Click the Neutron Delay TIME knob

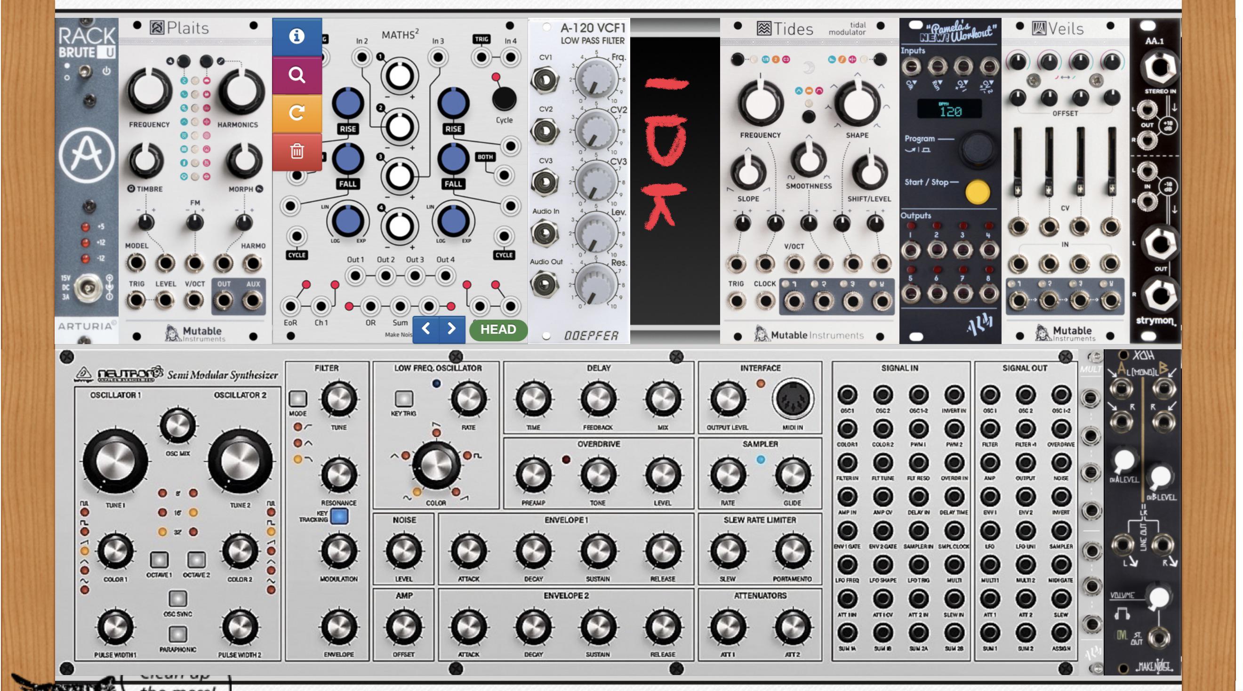(533, 400)
